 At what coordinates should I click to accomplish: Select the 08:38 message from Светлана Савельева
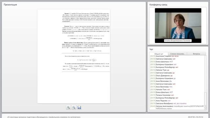[163, 84]
